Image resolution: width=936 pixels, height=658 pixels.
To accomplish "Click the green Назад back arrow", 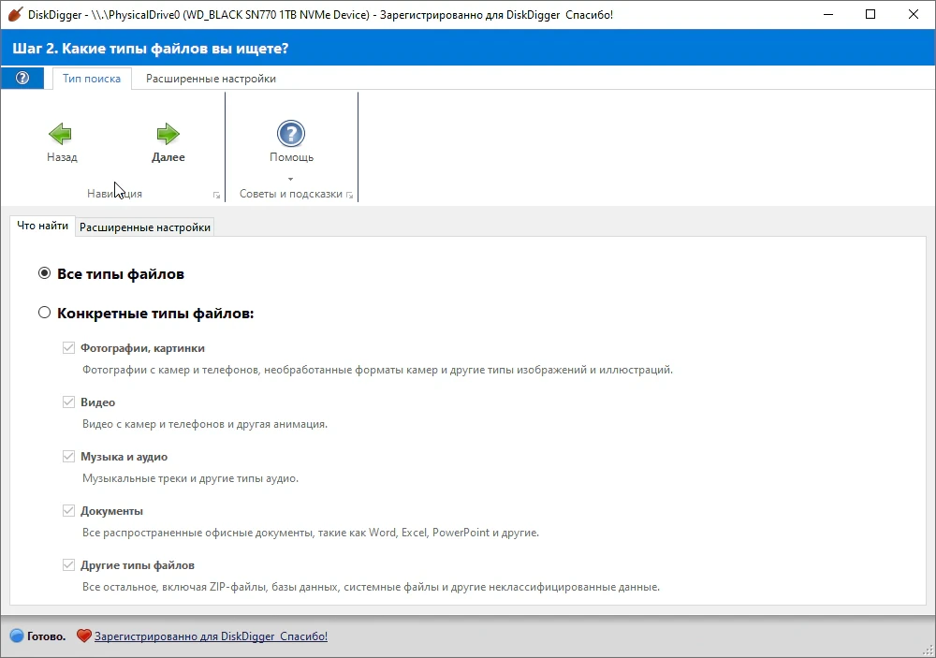I will pyautogui.click(x=60, y=135).
